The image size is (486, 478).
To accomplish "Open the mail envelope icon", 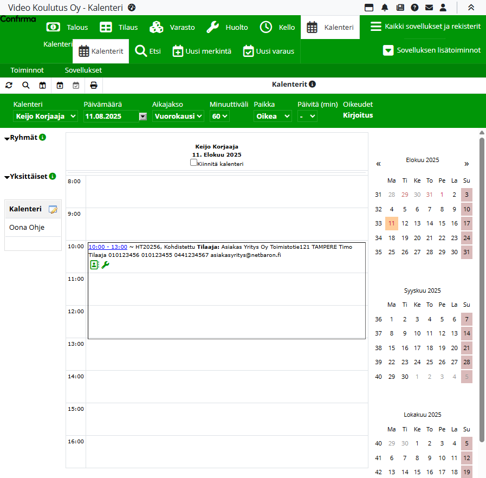I will point(429,8).
